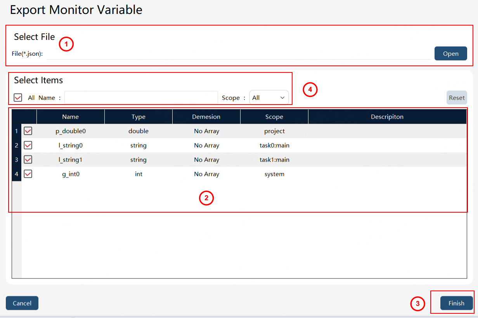Click the Name filter input field
The width and height of the screenshot is (478, 318).
tap(141, 98)
